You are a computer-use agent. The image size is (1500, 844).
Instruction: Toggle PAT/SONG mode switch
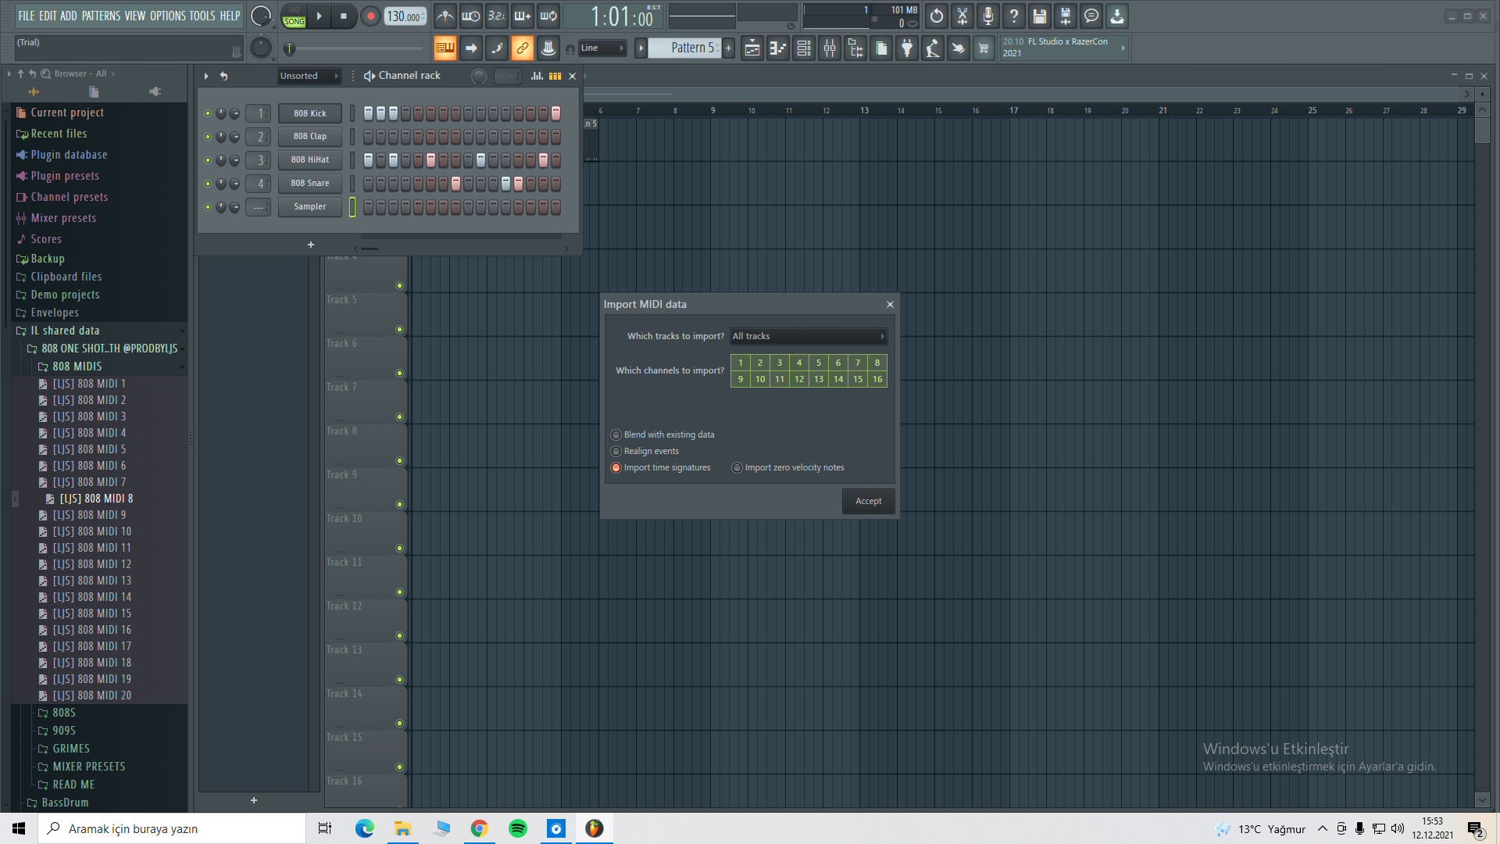[295, 16]
